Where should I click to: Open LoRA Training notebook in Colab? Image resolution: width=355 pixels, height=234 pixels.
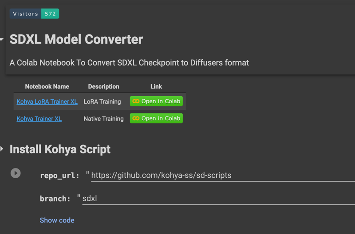(x=156, y=101)
